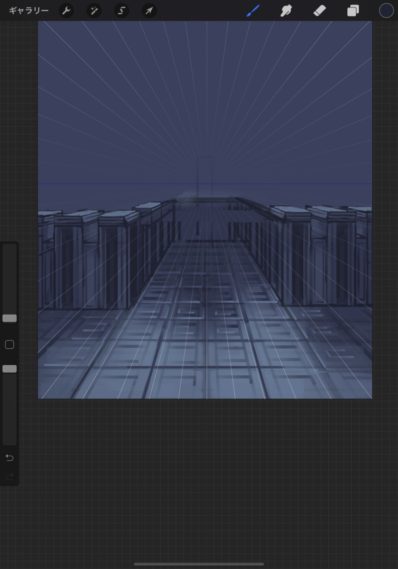Open the Adjustments magic wand menu
The width and height of the screenshot is (398, 569).
[94, 10]
